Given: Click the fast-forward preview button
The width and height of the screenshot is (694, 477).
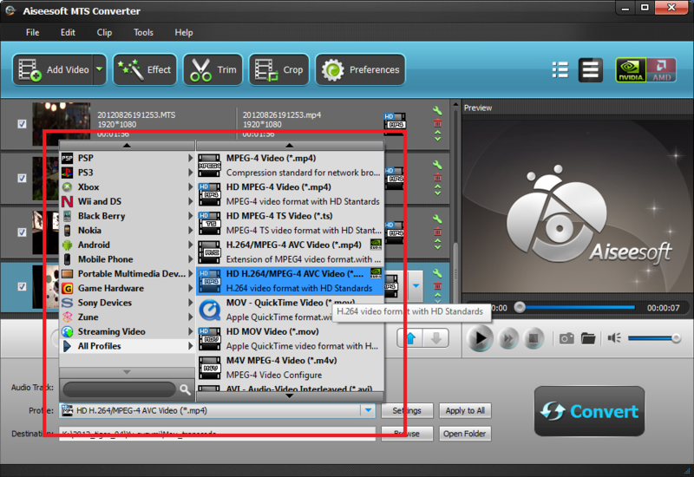Looking at the screenshot, I should pyautogui.click(x=508, y=339).
